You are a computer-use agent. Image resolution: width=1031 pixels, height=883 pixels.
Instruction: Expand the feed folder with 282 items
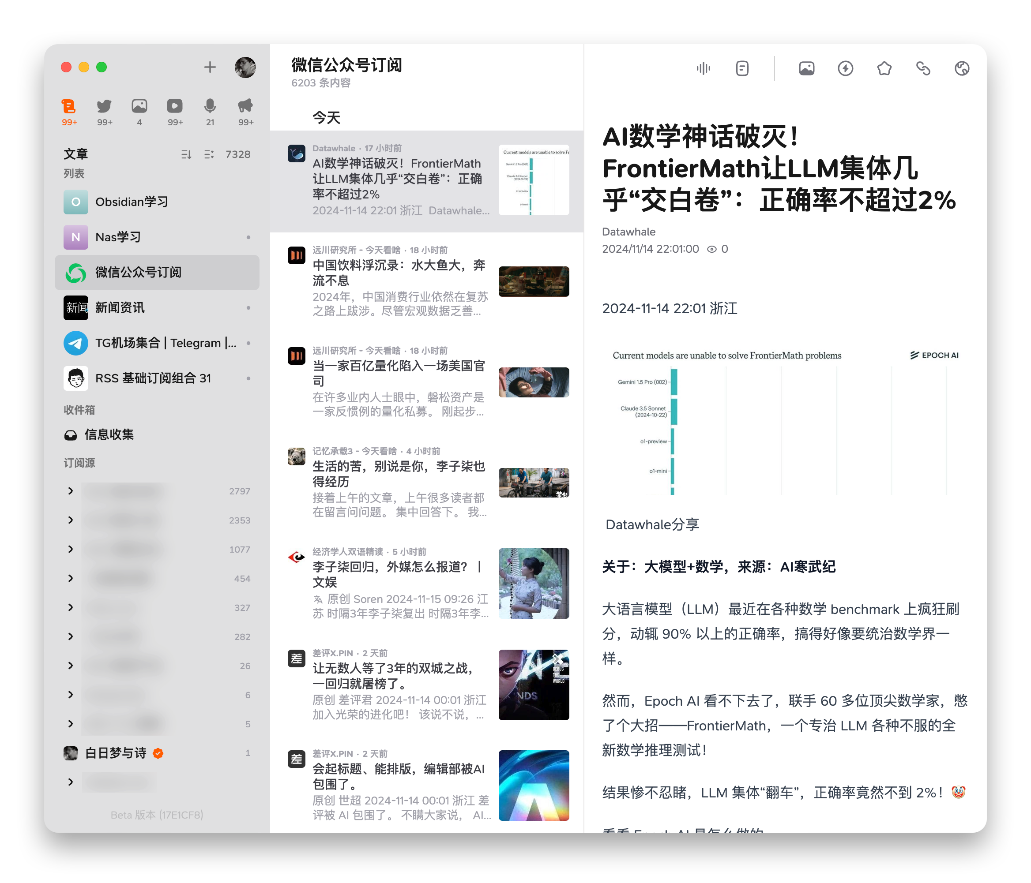[70, 636]
